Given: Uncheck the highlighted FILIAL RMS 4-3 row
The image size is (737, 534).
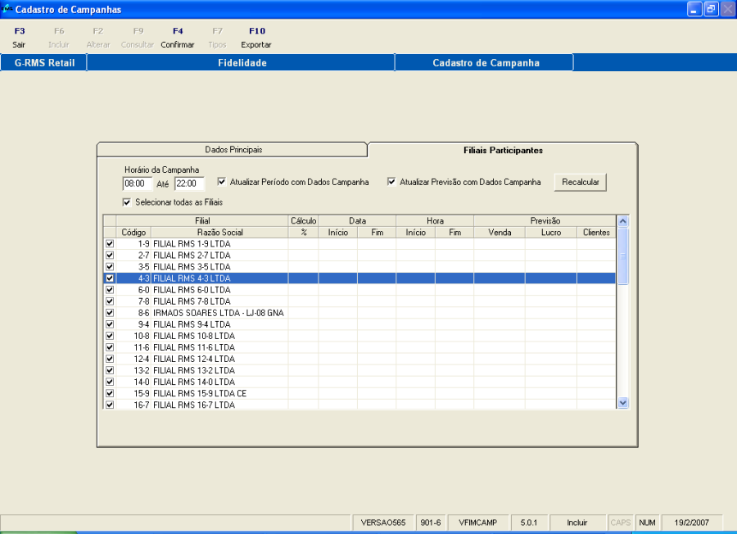Looking at the screenshot, I should tap(110, 278).
